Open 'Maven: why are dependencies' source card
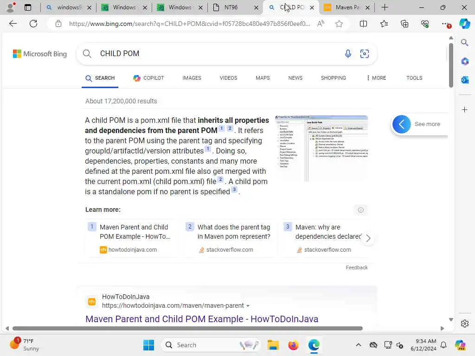This screenshot has width=475, height=356. (324, 238)
